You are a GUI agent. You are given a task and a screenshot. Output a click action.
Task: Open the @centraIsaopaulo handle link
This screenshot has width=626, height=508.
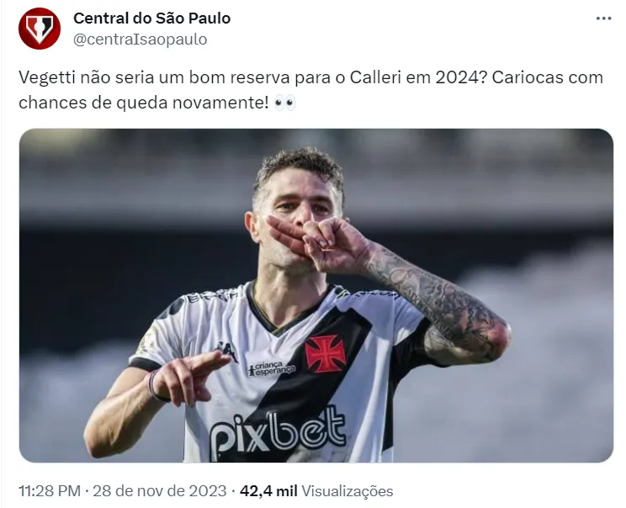(x=141, y=40)
